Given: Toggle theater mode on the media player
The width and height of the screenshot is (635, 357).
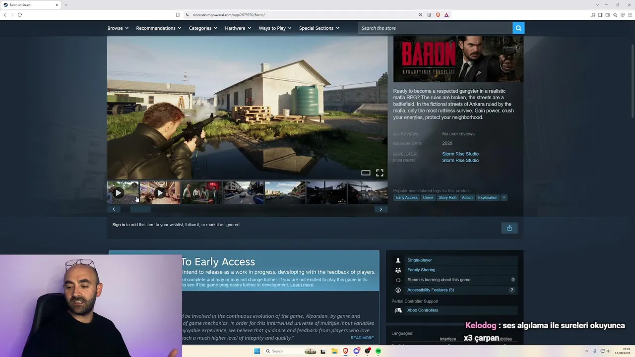Looking at the screenshot, I should [x=366, y=173].
